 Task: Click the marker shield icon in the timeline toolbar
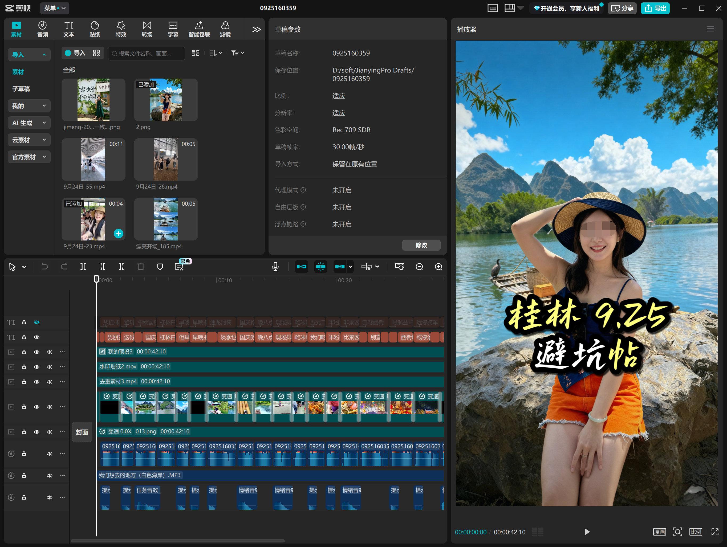[160, 266]
